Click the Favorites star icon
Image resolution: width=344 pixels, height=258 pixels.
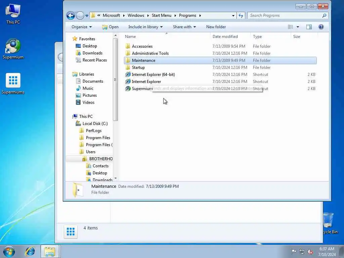click(75, 39)
